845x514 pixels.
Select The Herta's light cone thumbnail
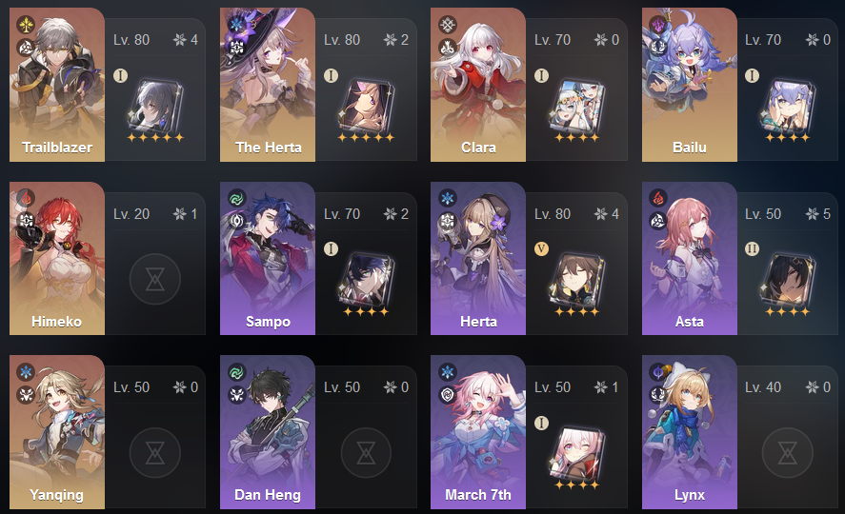(x=367, y=107)
